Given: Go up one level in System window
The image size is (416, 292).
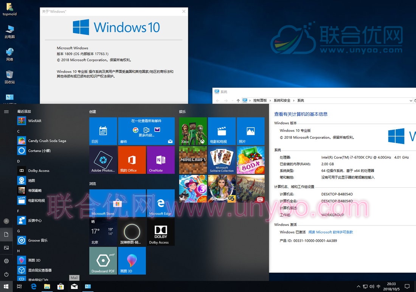Looking at the screenshot, I should (x=238, y=101).
